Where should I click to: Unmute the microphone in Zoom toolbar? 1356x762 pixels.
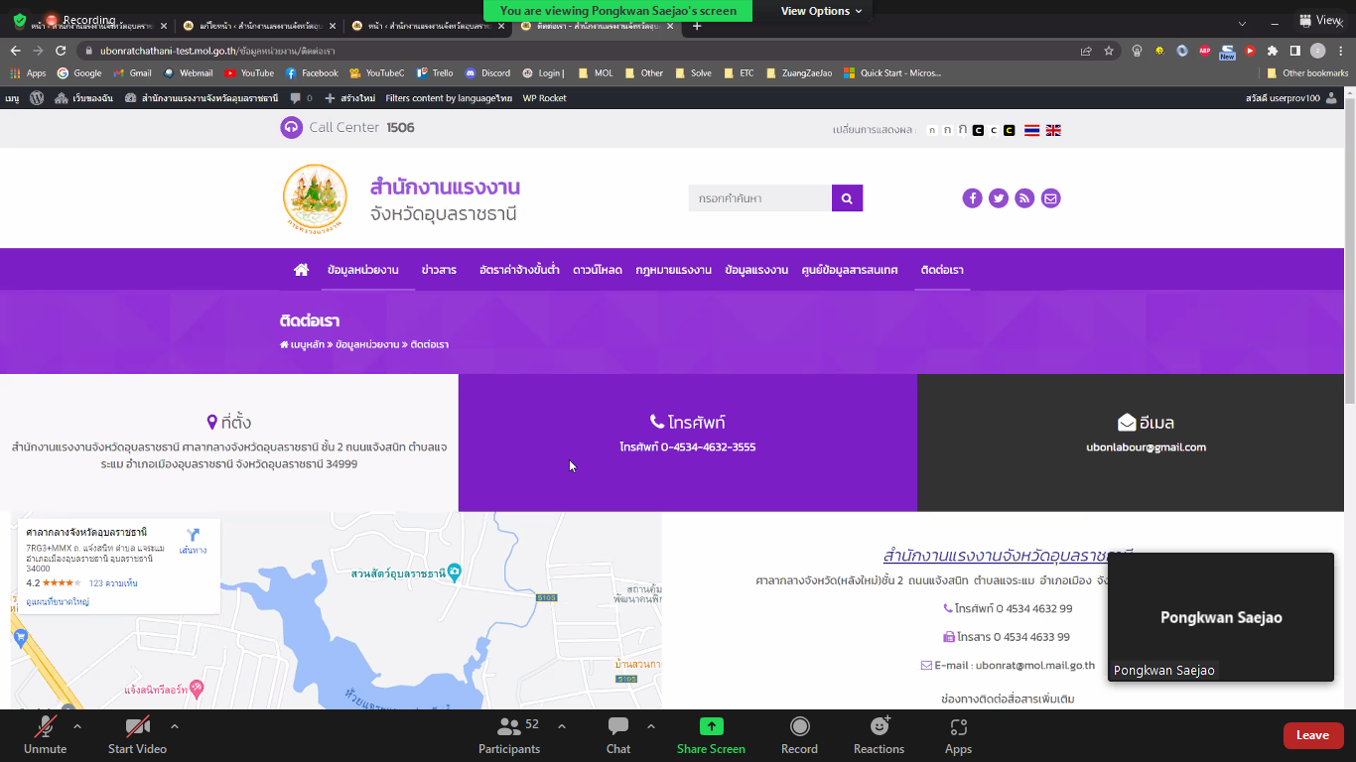click(x=45, y=735)
